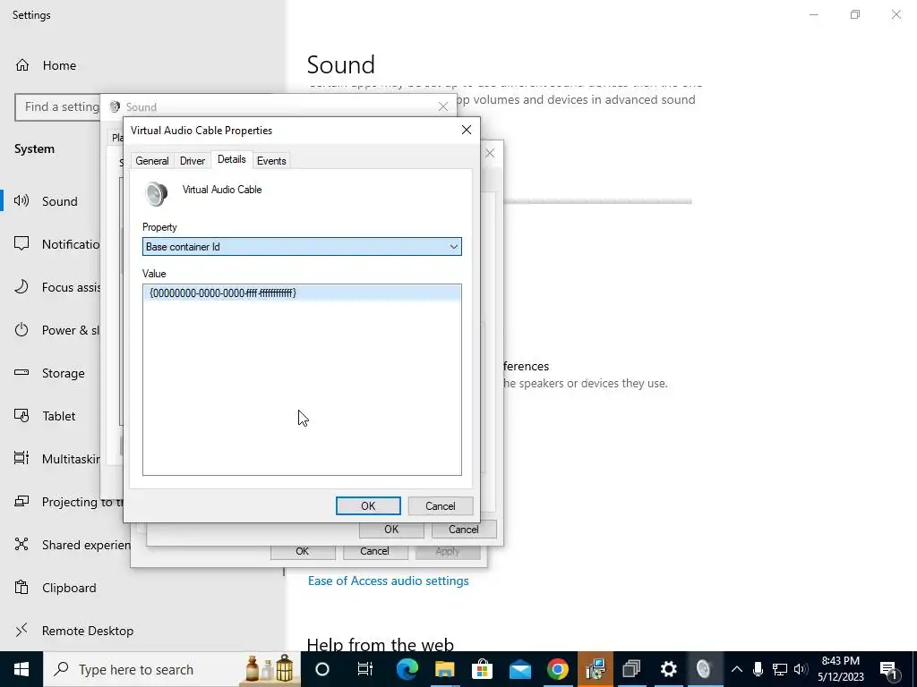Open the stacked windows app on taskbar
Screen dimensions: 917x687
click(x=631, y=669)
